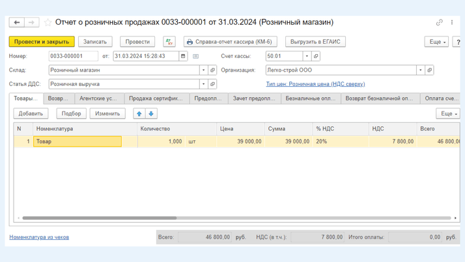465x262 pixels.
Task: Click Провести button
Action: tap(137, 42)
